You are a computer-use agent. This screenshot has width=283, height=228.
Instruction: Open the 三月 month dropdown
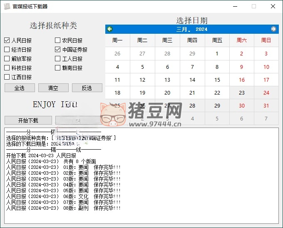tap(183, 29)
